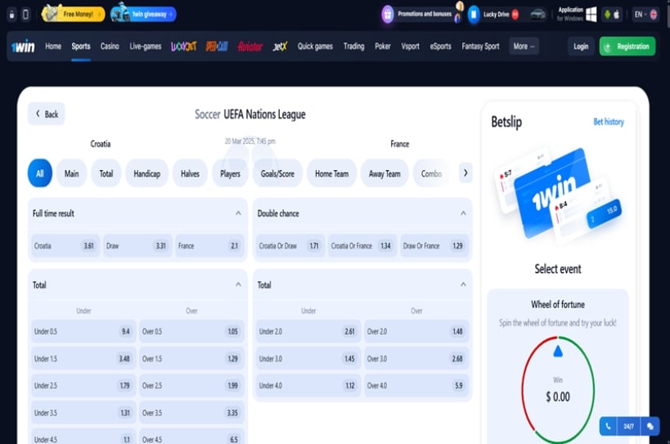Pick Over 4.0 total
This screenshot has height=444, width=670.
pyautogui.click(x=416, y=385)
